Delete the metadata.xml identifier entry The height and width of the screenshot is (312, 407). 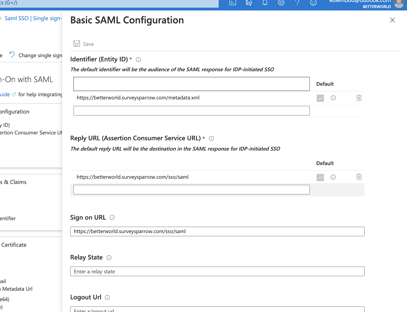(x=359, y=98)
